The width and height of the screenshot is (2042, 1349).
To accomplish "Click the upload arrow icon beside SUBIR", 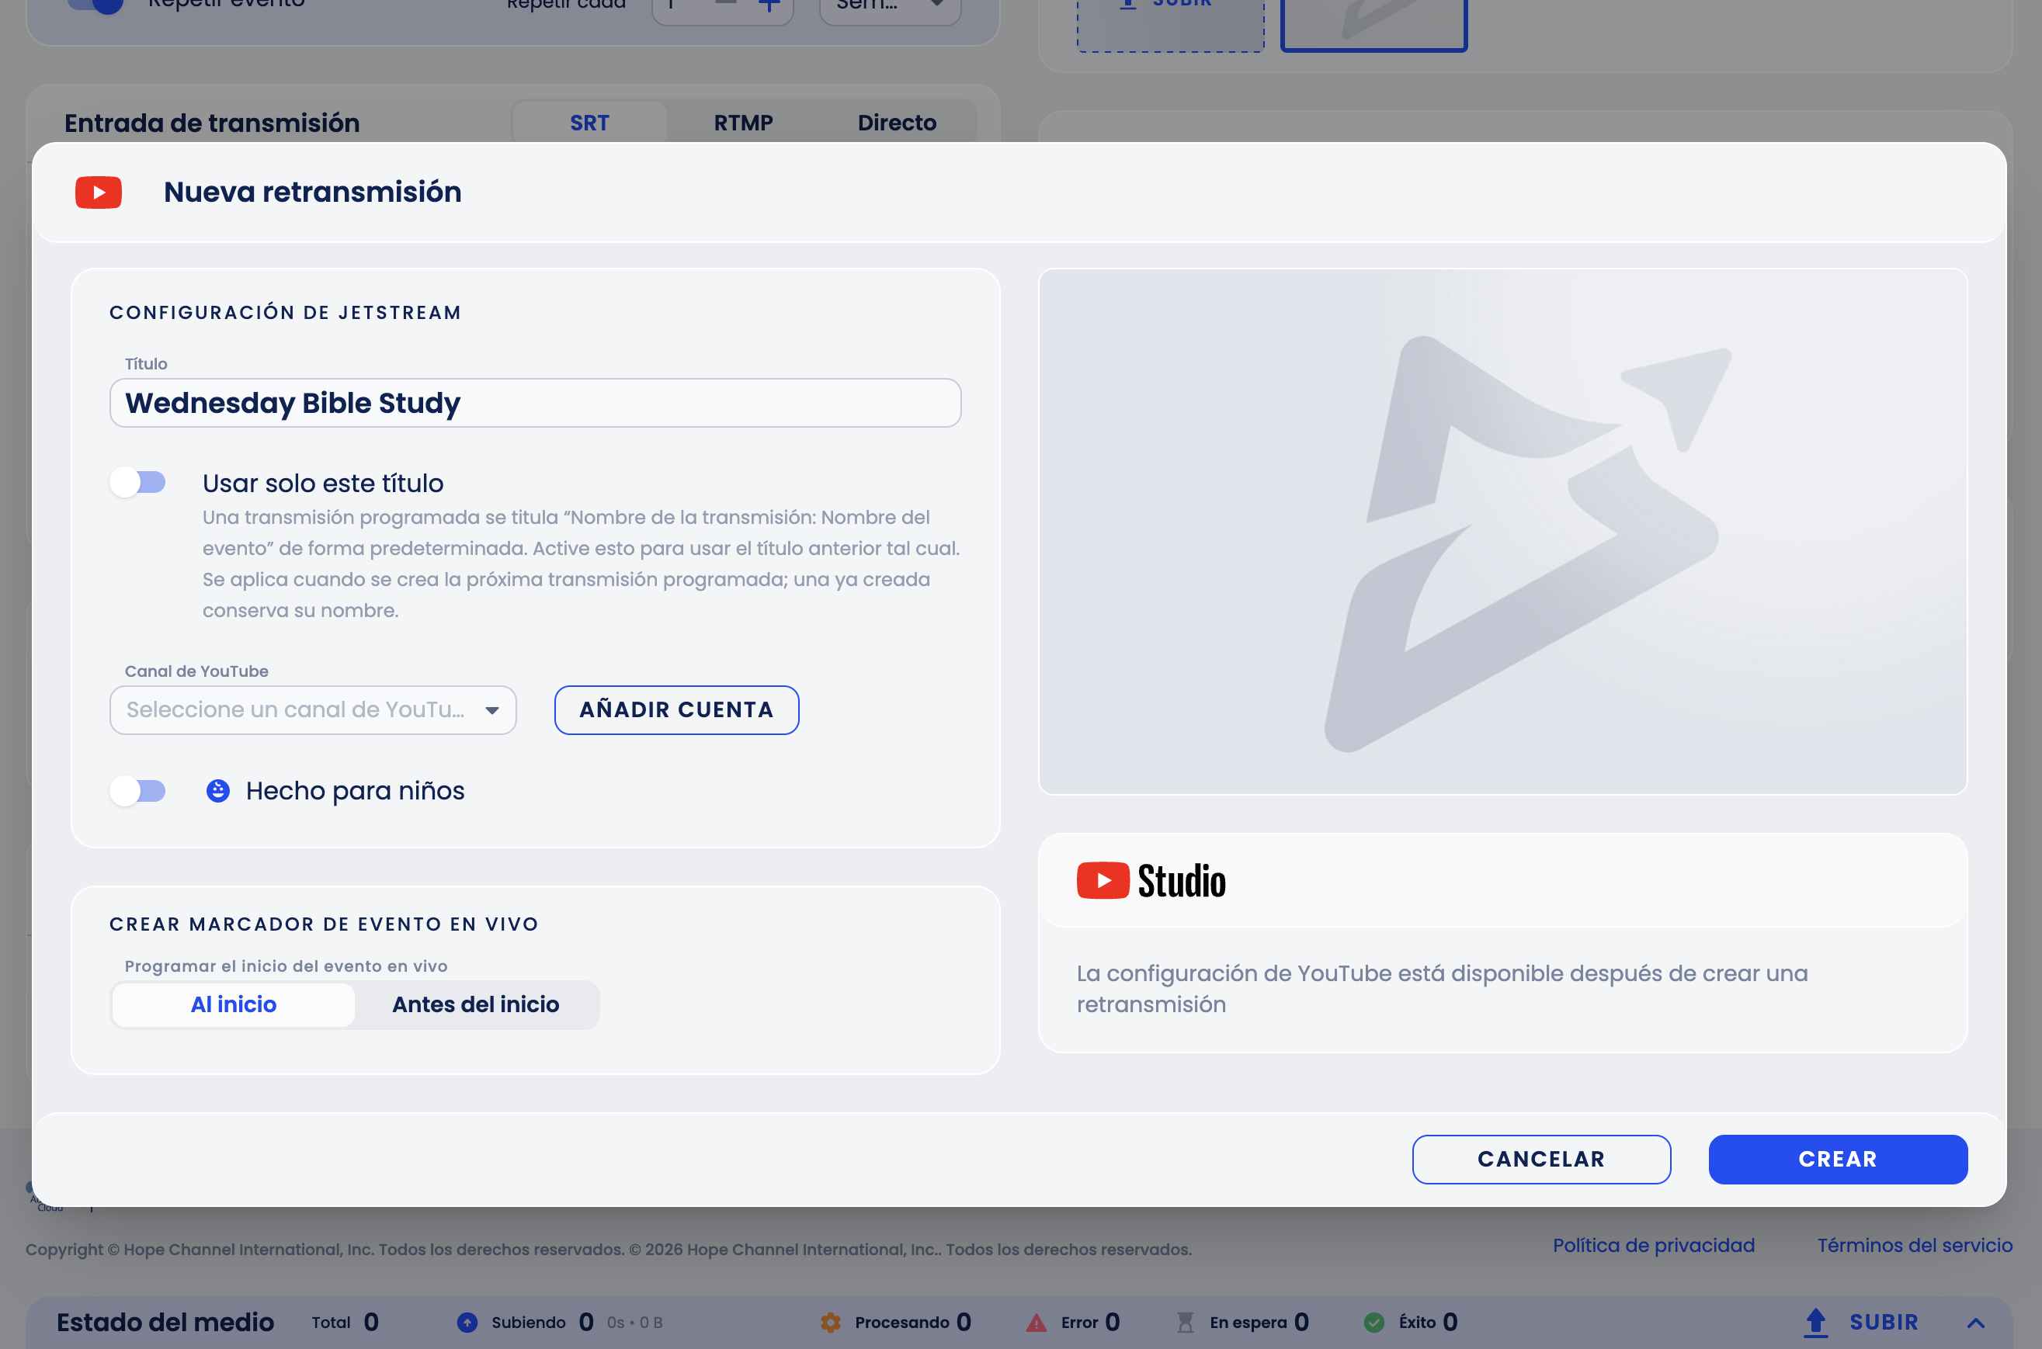I will pyautogui.click(x=1815, y=1323).
